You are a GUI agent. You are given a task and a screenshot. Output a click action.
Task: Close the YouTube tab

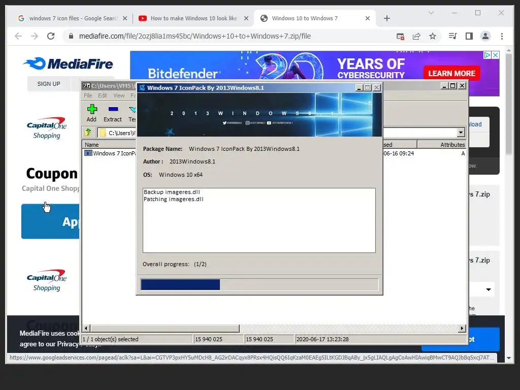(x=246, y=18)
